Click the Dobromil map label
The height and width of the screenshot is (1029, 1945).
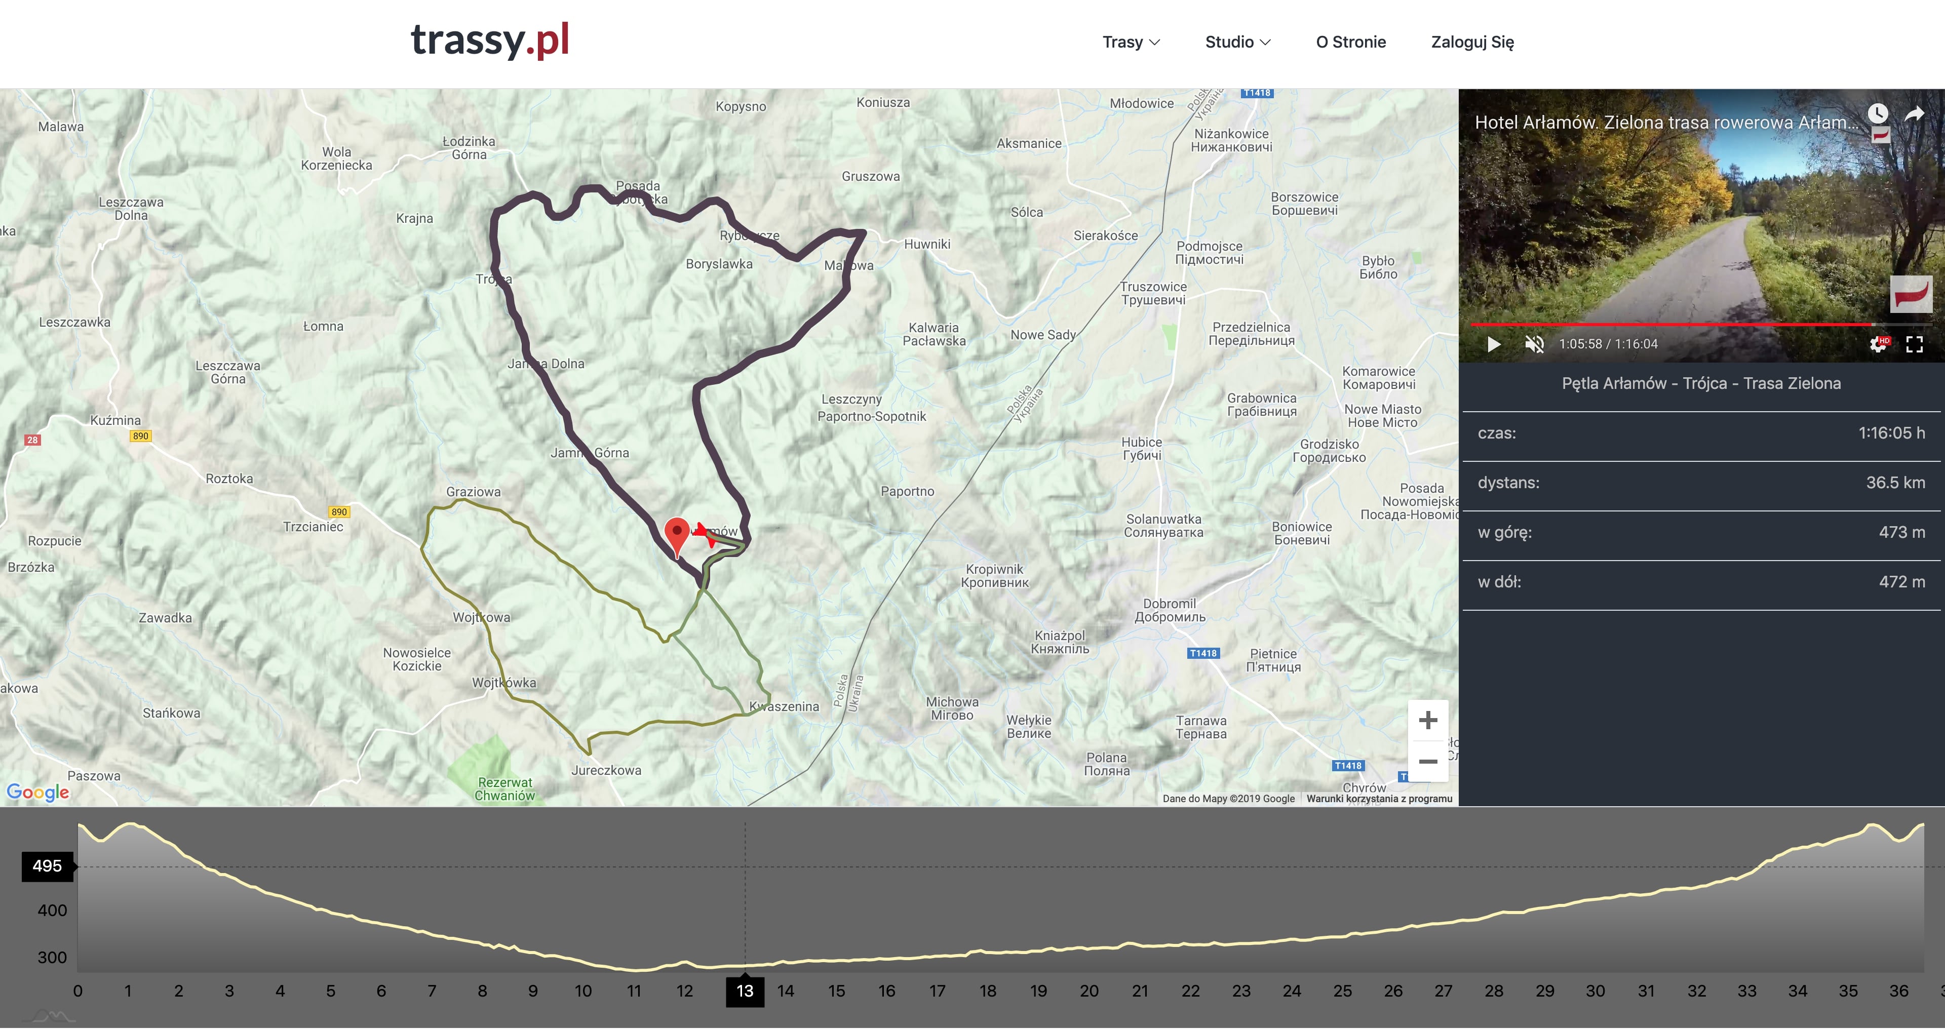pos(1170,611)
